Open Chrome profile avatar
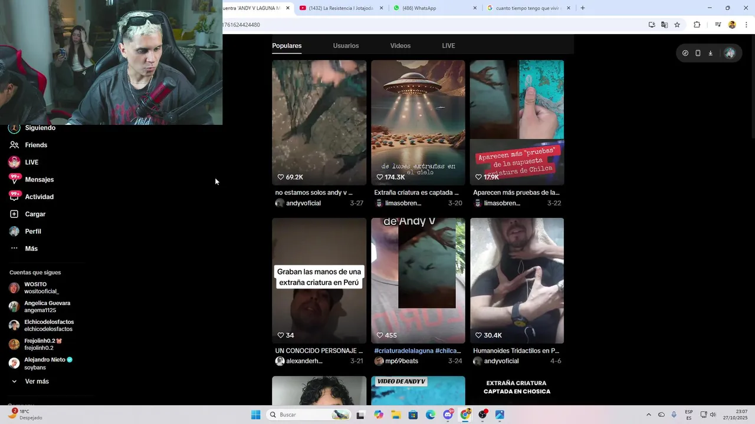This screenshot has width=755, height=424. pyautogui.click(x=732, y=25)
